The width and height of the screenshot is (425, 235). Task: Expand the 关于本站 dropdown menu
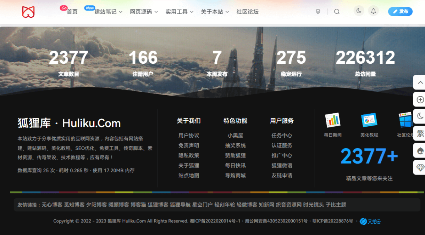point(215,12)
